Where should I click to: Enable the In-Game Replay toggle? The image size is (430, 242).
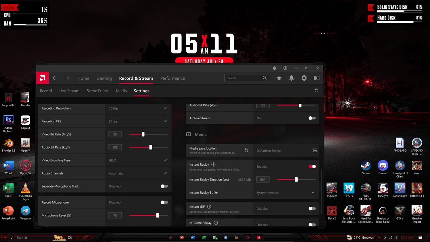312,225
